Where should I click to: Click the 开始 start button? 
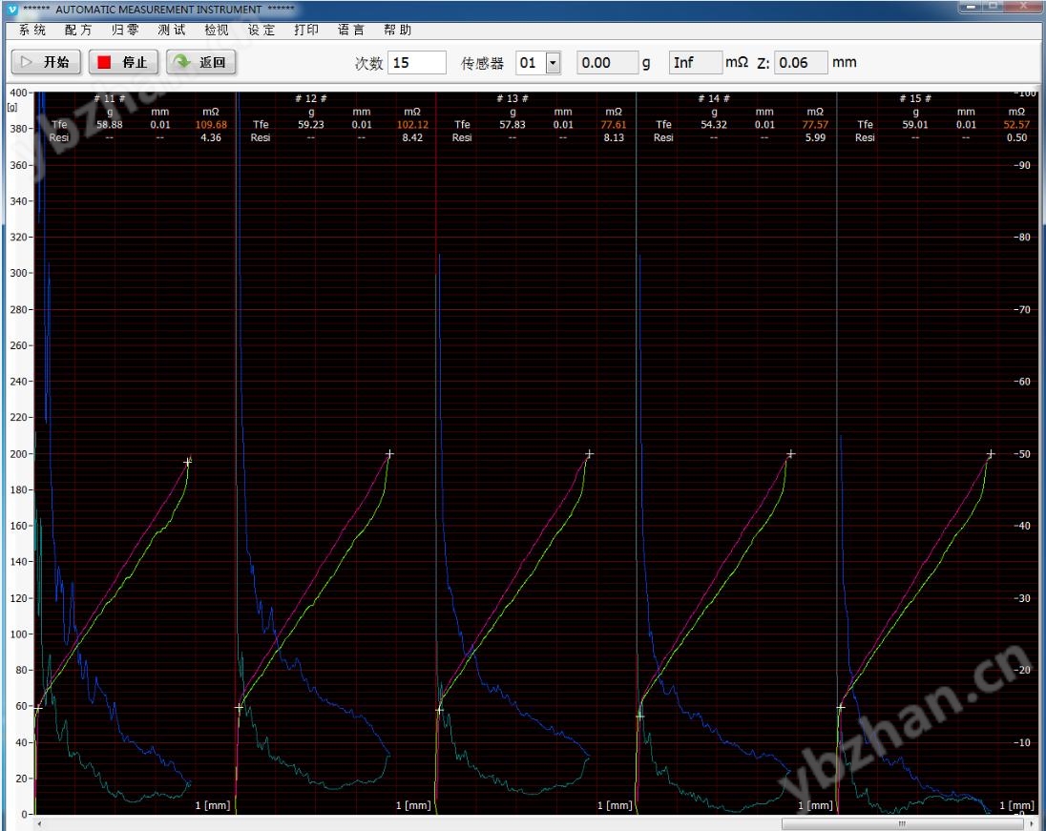pyautogui.click(x=46, y=62)
